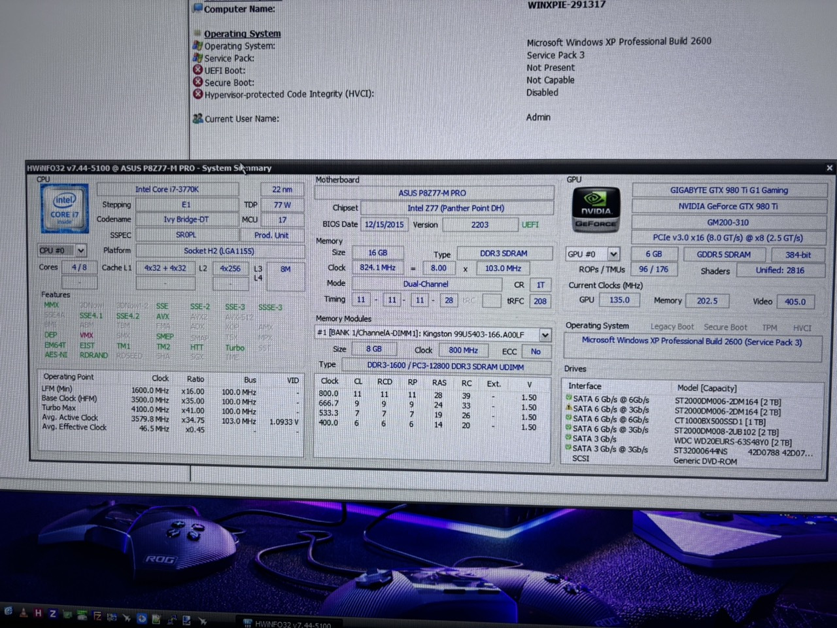The width and height of the screenshot is (837, 628).
Task: Expand the memory module BANK 1 dropdown
Action: tap(545, 335)
